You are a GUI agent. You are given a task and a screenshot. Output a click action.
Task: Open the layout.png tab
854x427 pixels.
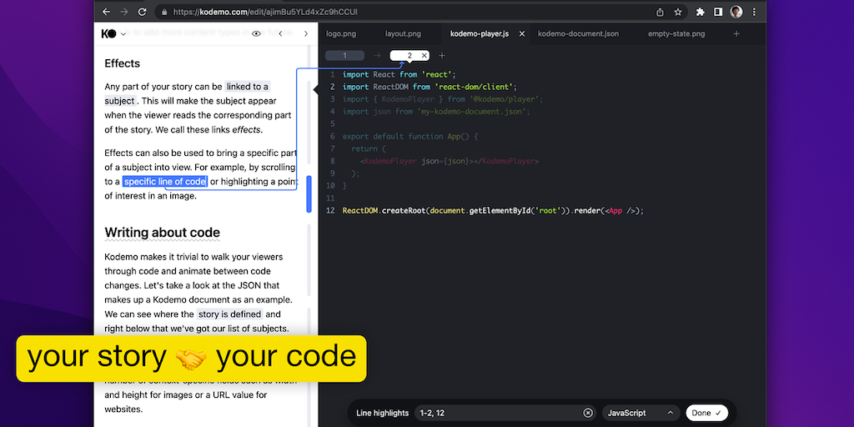(x=403, y=33)
